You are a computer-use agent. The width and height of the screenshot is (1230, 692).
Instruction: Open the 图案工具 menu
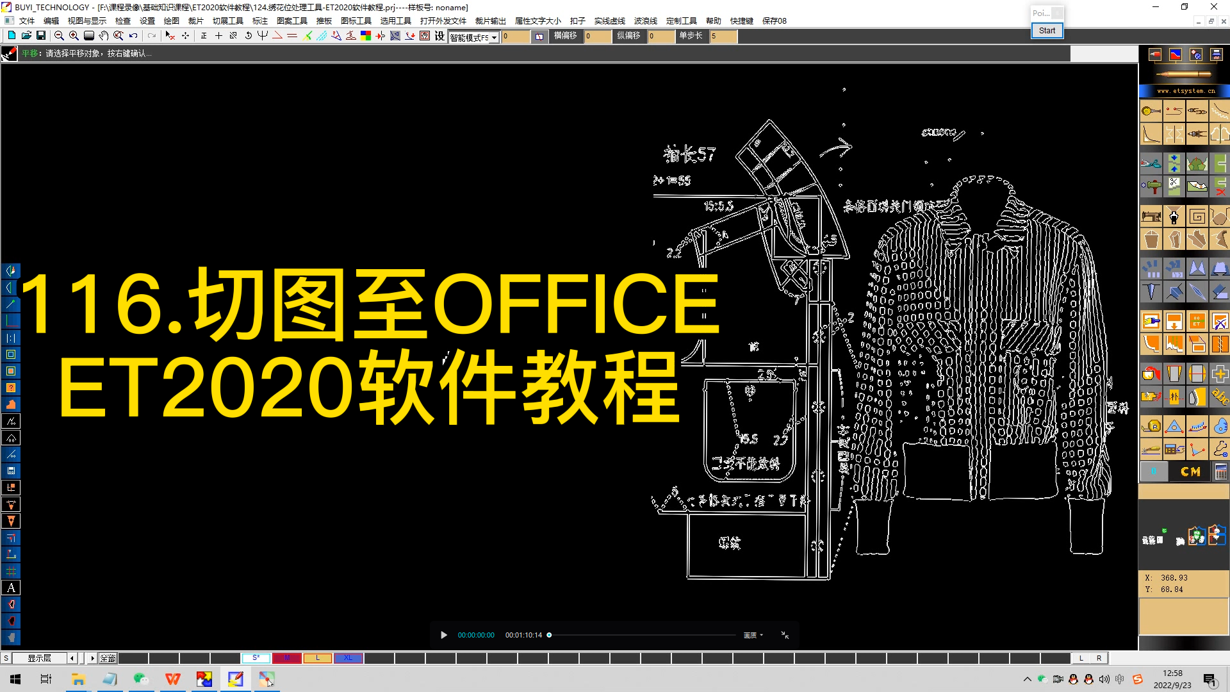coord(292,21)
